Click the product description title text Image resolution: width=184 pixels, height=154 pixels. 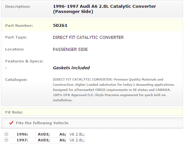pos(105,9)
